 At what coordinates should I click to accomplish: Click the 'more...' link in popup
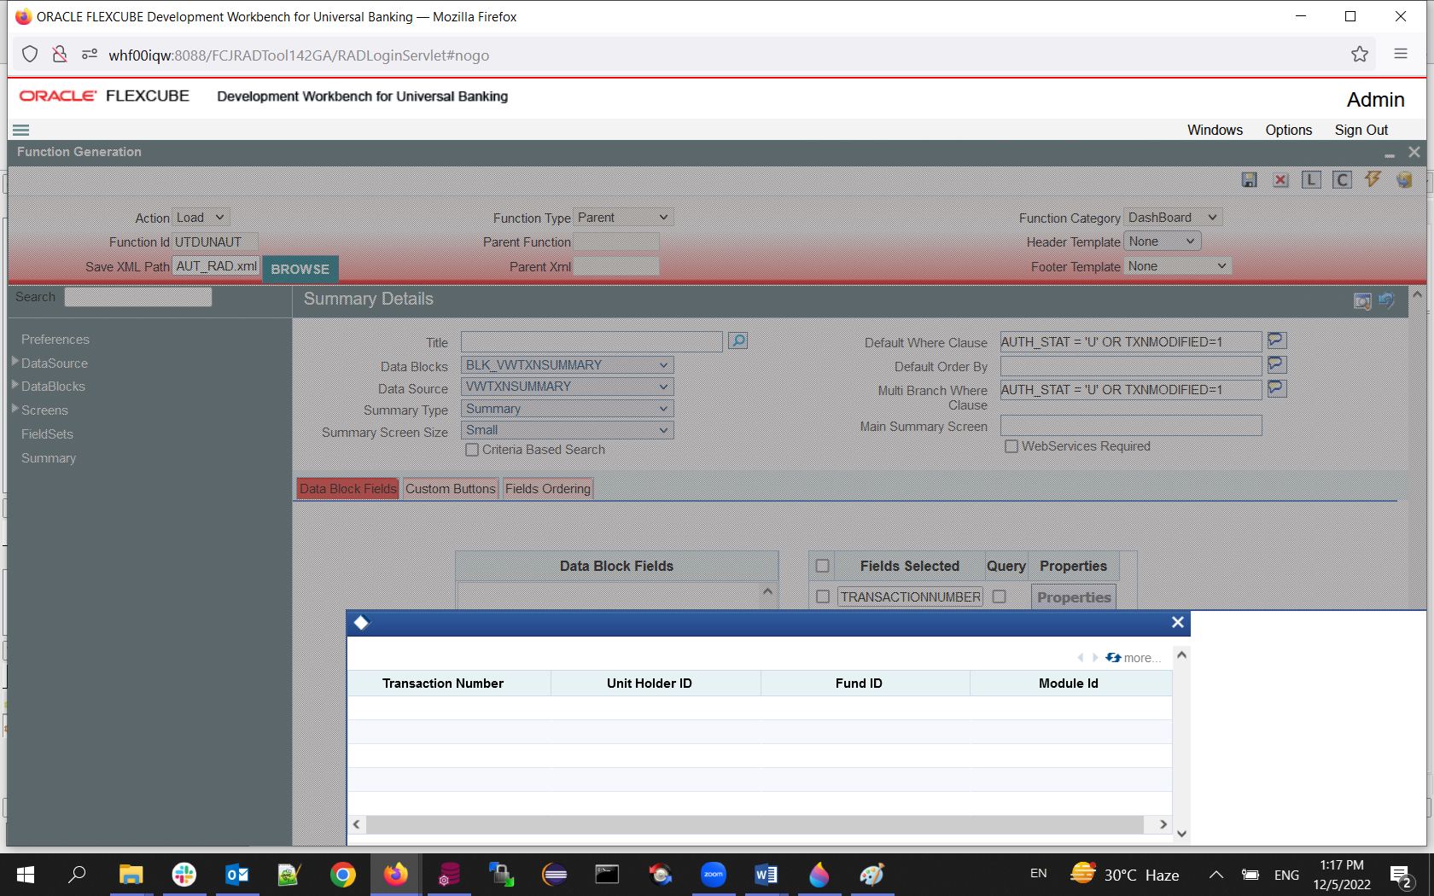point(1142,658)
